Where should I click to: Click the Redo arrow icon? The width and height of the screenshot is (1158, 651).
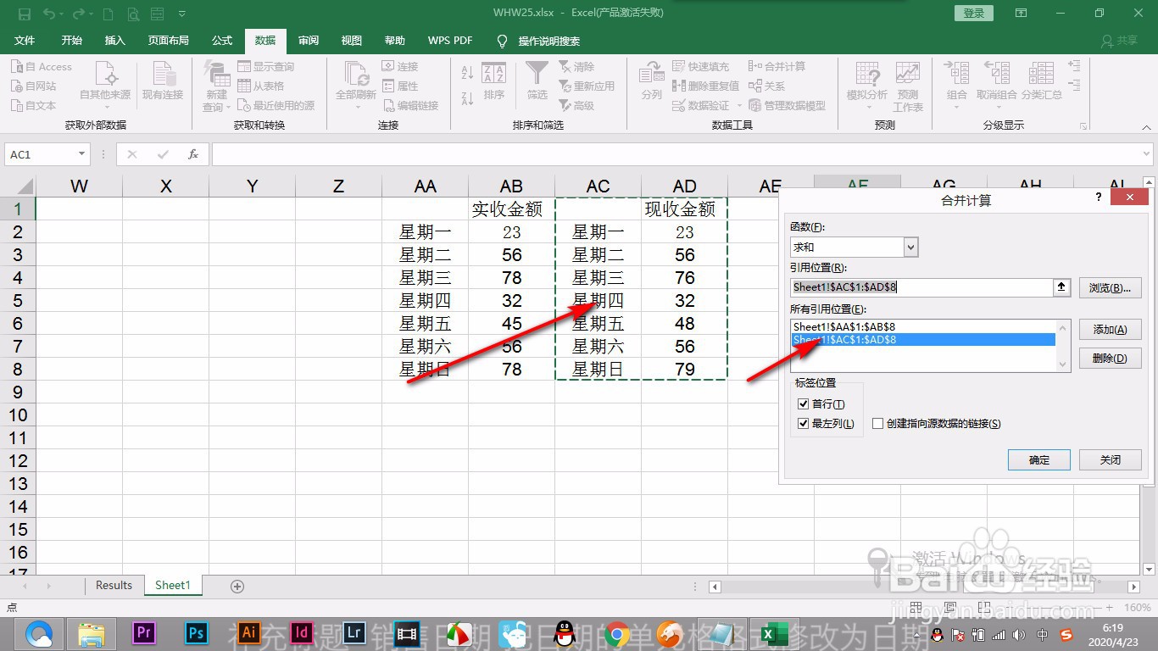pyautogui.click(x=78, y=14)
